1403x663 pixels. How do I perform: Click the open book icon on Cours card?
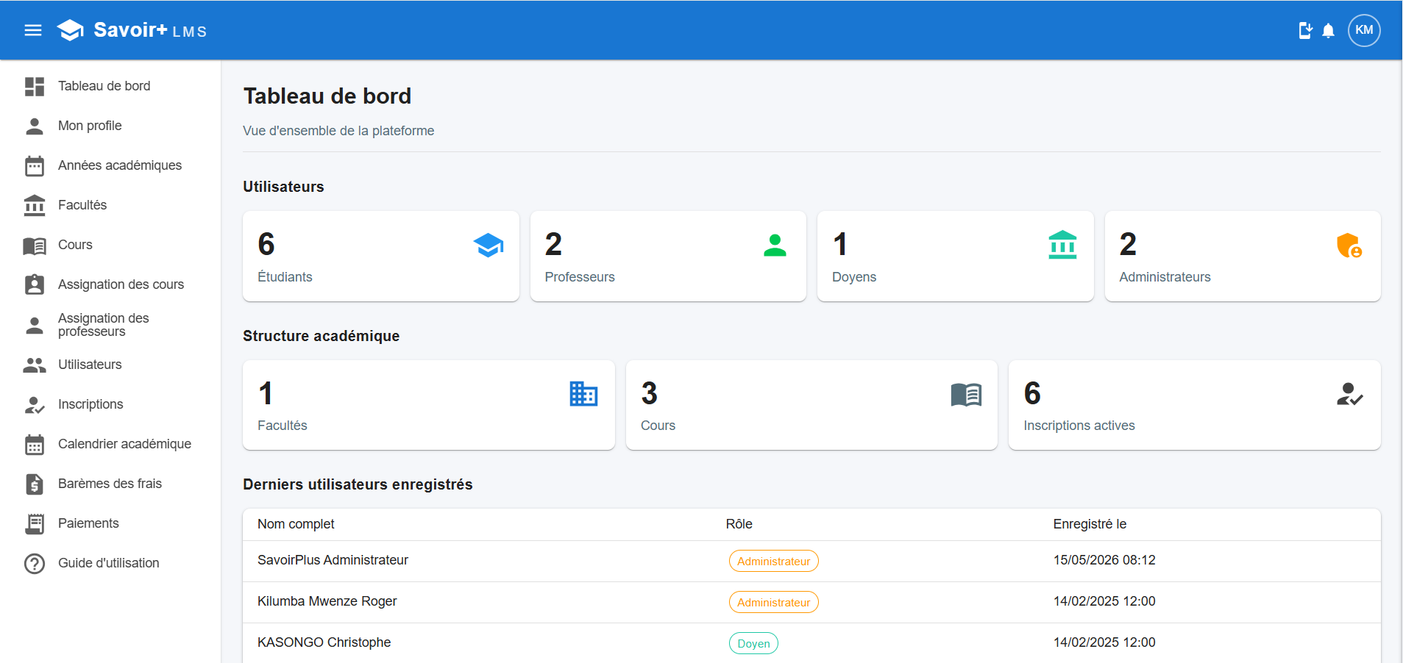tap(966, 395)
